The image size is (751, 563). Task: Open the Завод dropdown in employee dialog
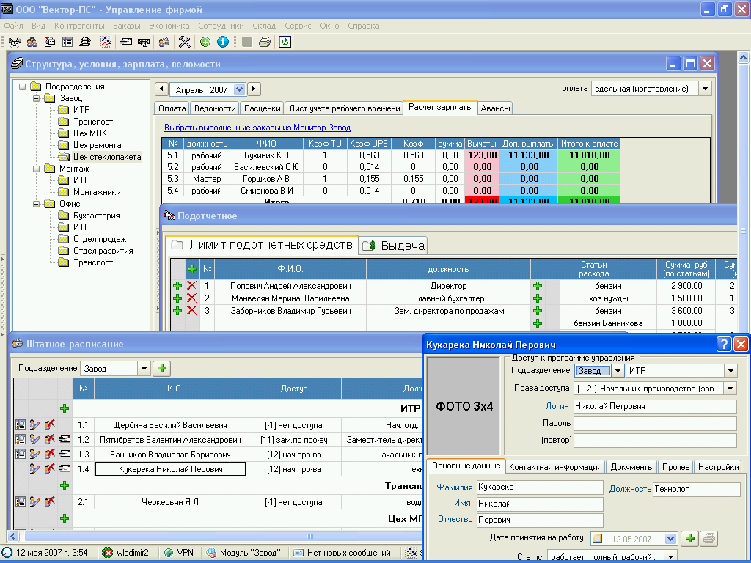point(618,370)
